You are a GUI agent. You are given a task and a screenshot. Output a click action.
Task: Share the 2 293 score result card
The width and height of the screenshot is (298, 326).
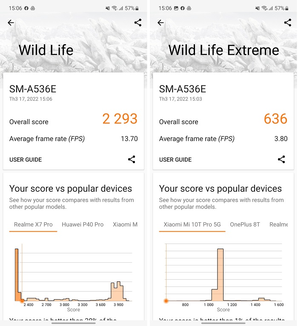(x=132, y=159)
